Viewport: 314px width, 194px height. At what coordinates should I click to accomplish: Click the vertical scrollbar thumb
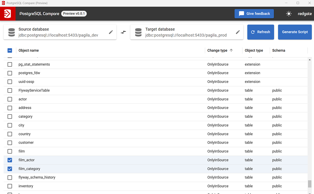(x=309, y=184)
